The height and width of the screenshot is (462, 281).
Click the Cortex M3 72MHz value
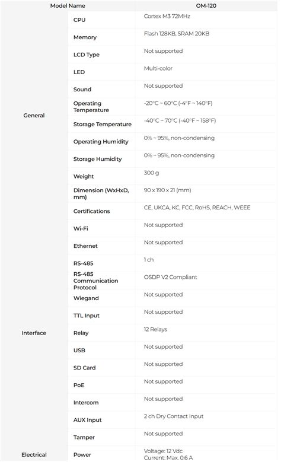(167, 16)
